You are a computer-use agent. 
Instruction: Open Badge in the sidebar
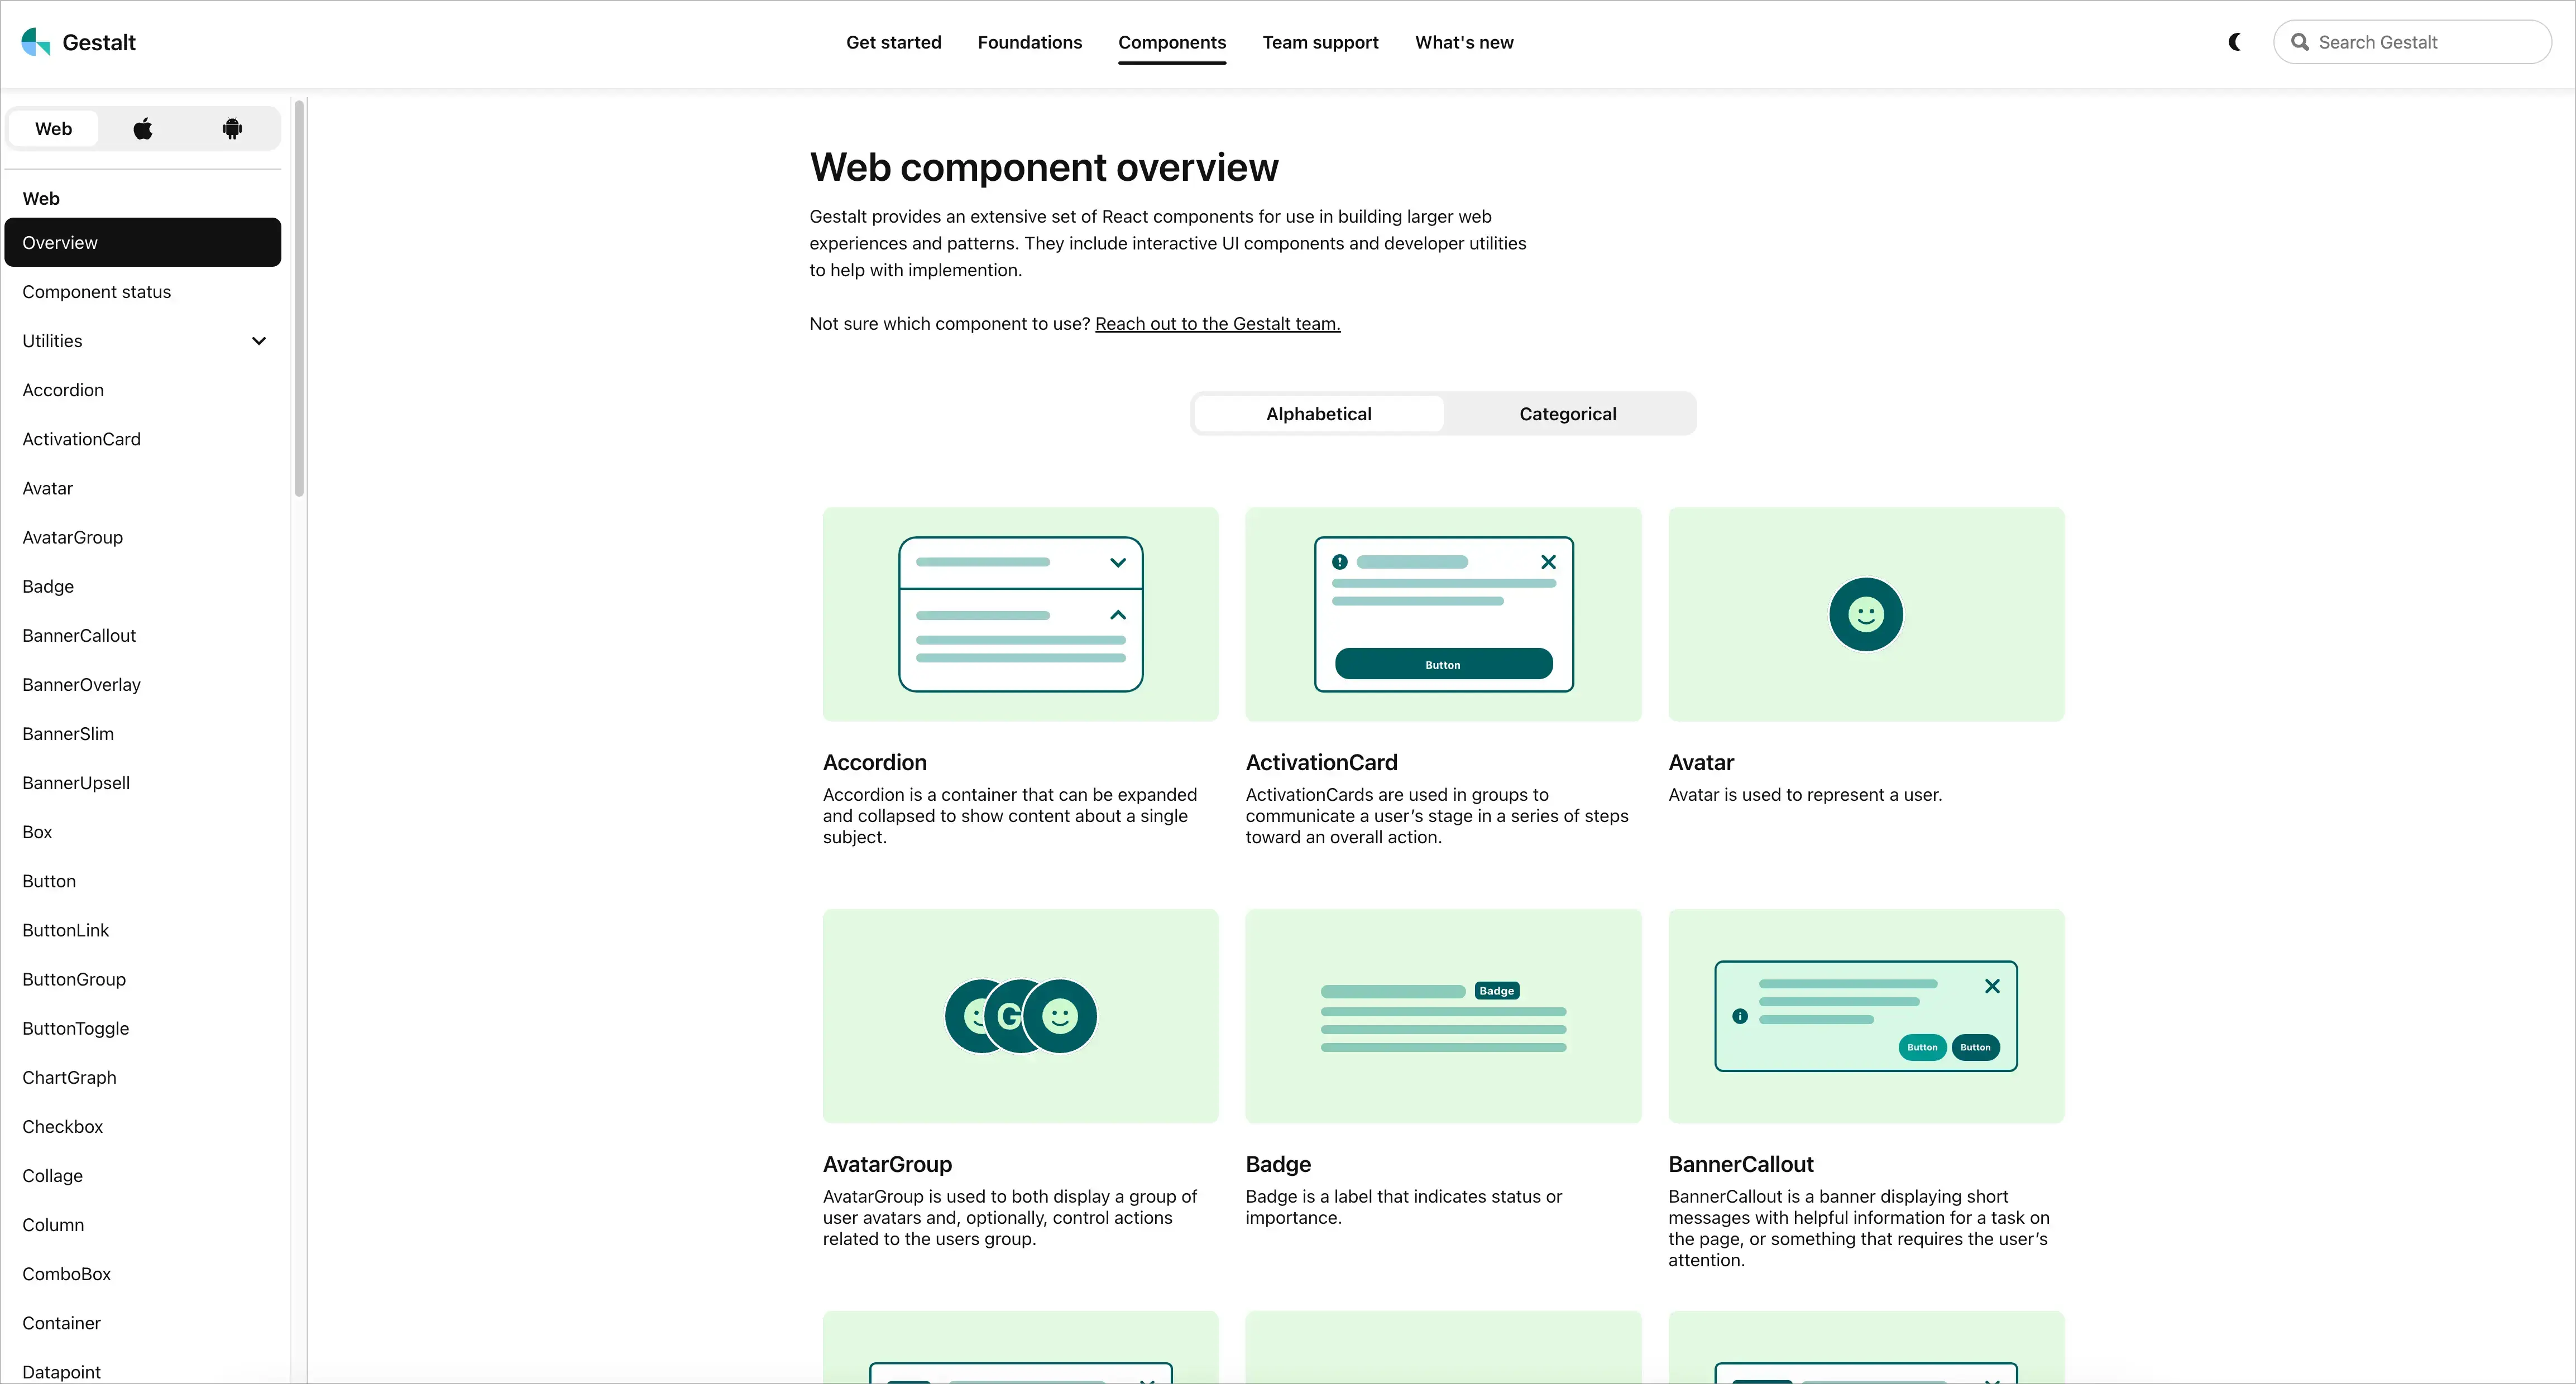point(143,587)
